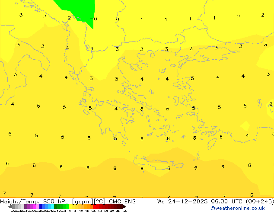Click the forecast offset label '(00+246)'
The width and height of the screenshot is (274, 212).
(260, 202)
